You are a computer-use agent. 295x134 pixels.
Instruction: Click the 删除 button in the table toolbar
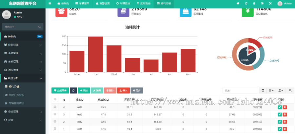pyautogui.click(x=110, y=91)
